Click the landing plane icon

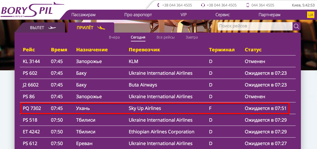pos(101,28)
